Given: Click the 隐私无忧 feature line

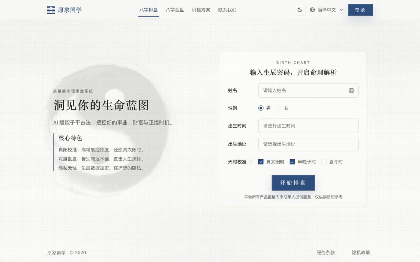Looking at the screenshot, I should [x=102, y=168].
